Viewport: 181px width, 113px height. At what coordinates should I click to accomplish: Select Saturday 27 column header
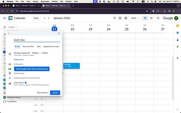tap(163, 28)
